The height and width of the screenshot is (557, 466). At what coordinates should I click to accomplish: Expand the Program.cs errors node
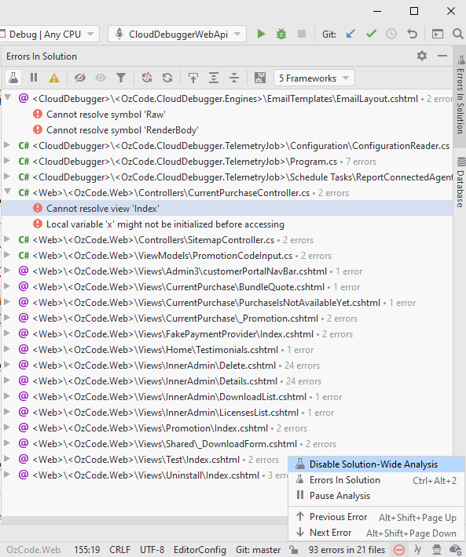[7, 161]
